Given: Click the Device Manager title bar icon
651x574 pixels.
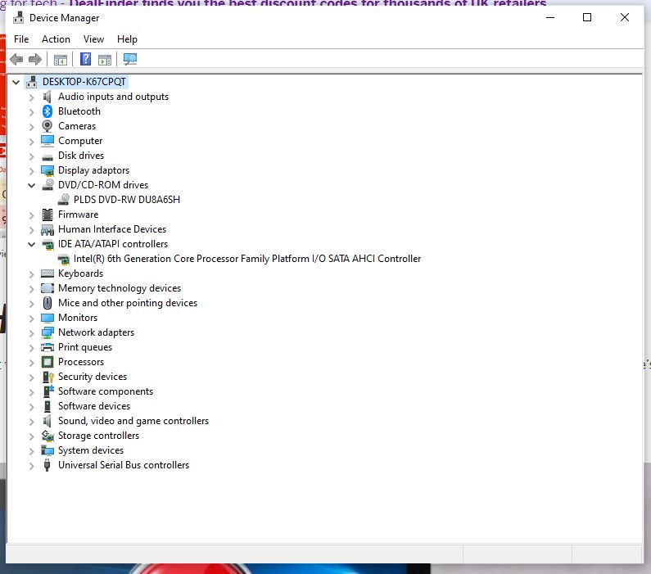Looking at the screenshot, I should [18, 18].
